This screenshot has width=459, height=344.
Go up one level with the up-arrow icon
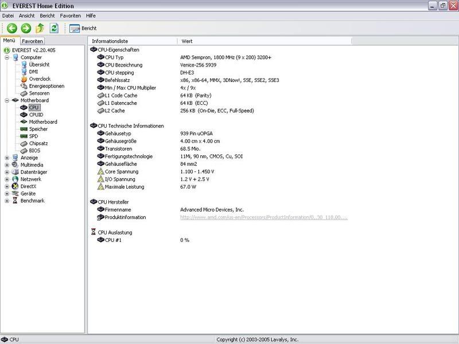(40, 28)
